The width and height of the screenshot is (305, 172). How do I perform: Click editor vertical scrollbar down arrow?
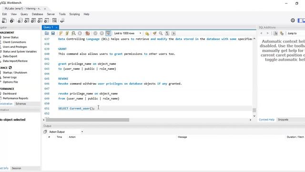click(x=254, y=116)
